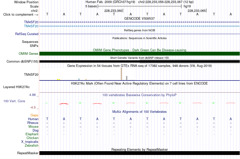
Task: Select the X_tropicalis species label
Action: pyautogui.click(x=30, y=142)
